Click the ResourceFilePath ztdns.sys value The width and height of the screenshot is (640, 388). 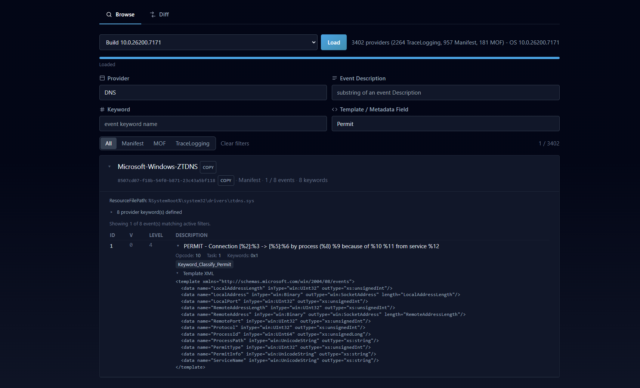[x=201, y=201]
